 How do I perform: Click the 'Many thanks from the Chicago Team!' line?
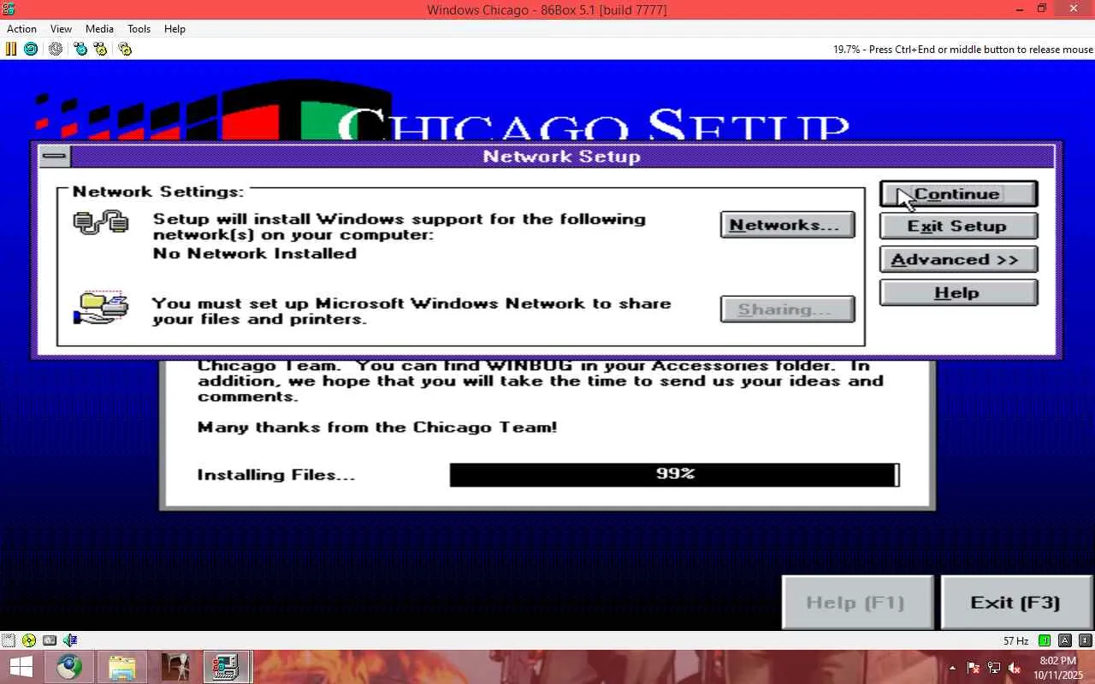[377, 427]
